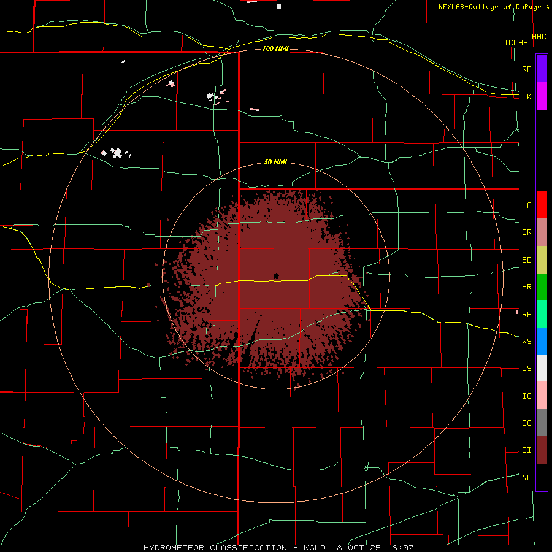Click the 'DS' legend label
This screenshot has width=552, height=552.
[x=527, y=369]
